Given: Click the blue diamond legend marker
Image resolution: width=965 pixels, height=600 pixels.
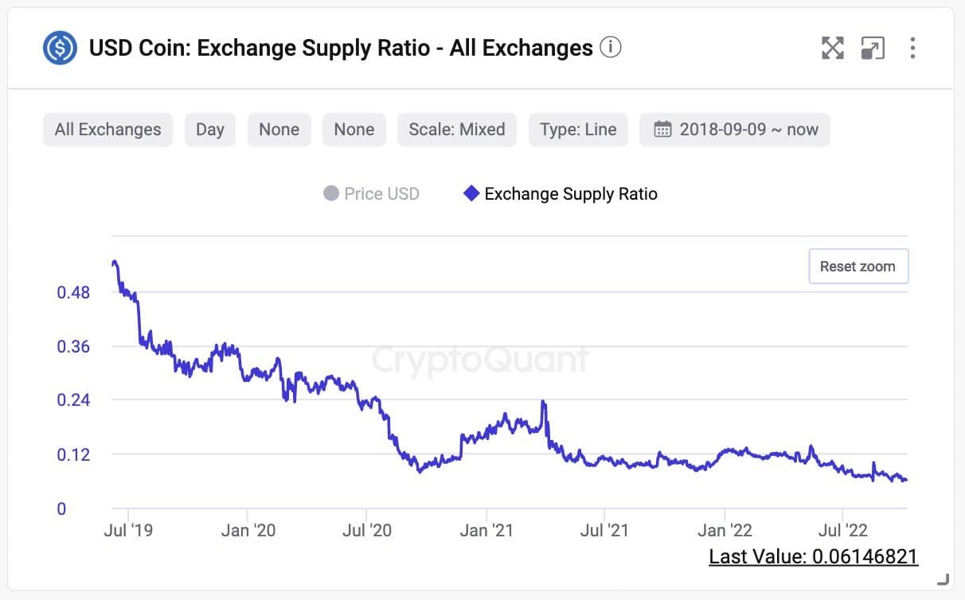Looking at the screenshot, I should pos(471,193).
